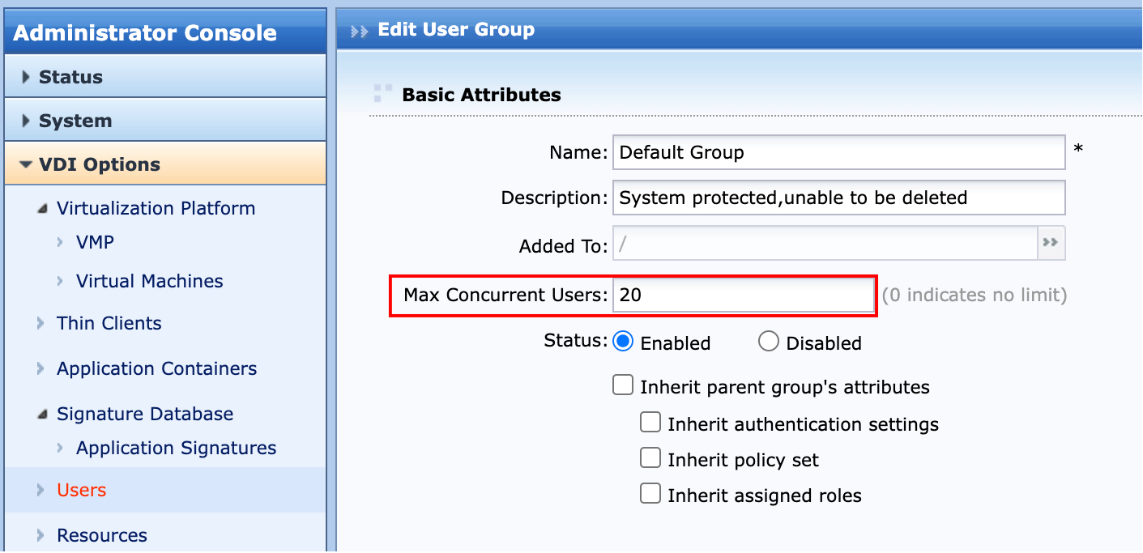This screenshot has height=553, width=1143.
Task: Tick the Inherit policy set checkbox
Action: 650,458
